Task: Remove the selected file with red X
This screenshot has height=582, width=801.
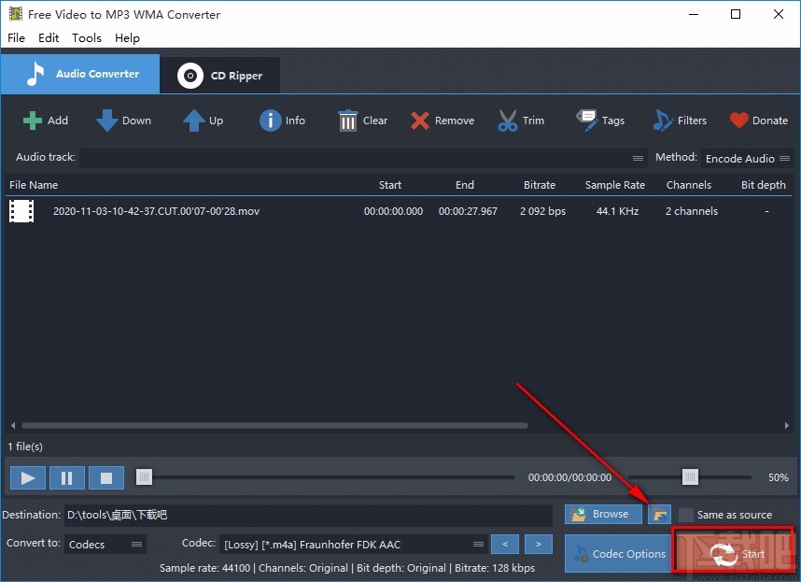Action: tap(420, 121)
